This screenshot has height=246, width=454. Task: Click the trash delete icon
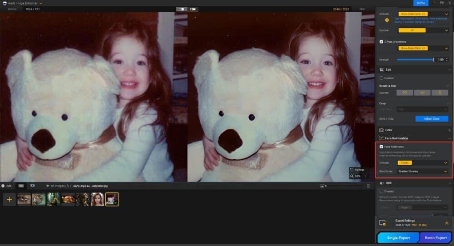pyautogui.click(x=368, y=186)
